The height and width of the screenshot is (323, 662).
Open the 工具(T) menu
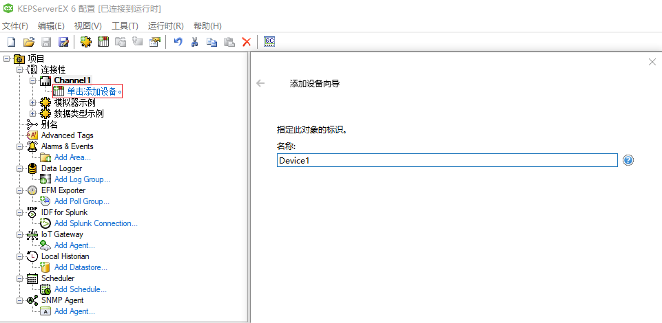click(x=125, y=25)
